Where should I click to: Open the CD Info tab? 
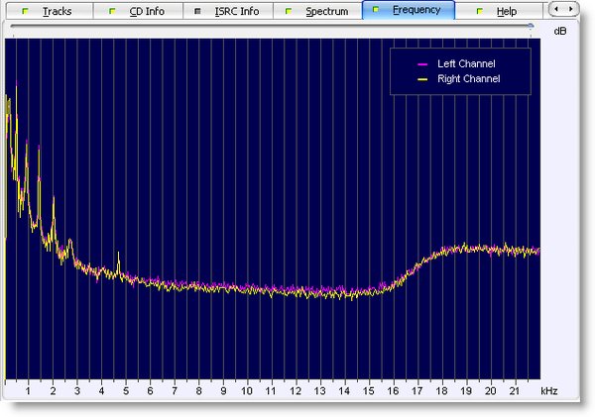(x=139, y=11)
